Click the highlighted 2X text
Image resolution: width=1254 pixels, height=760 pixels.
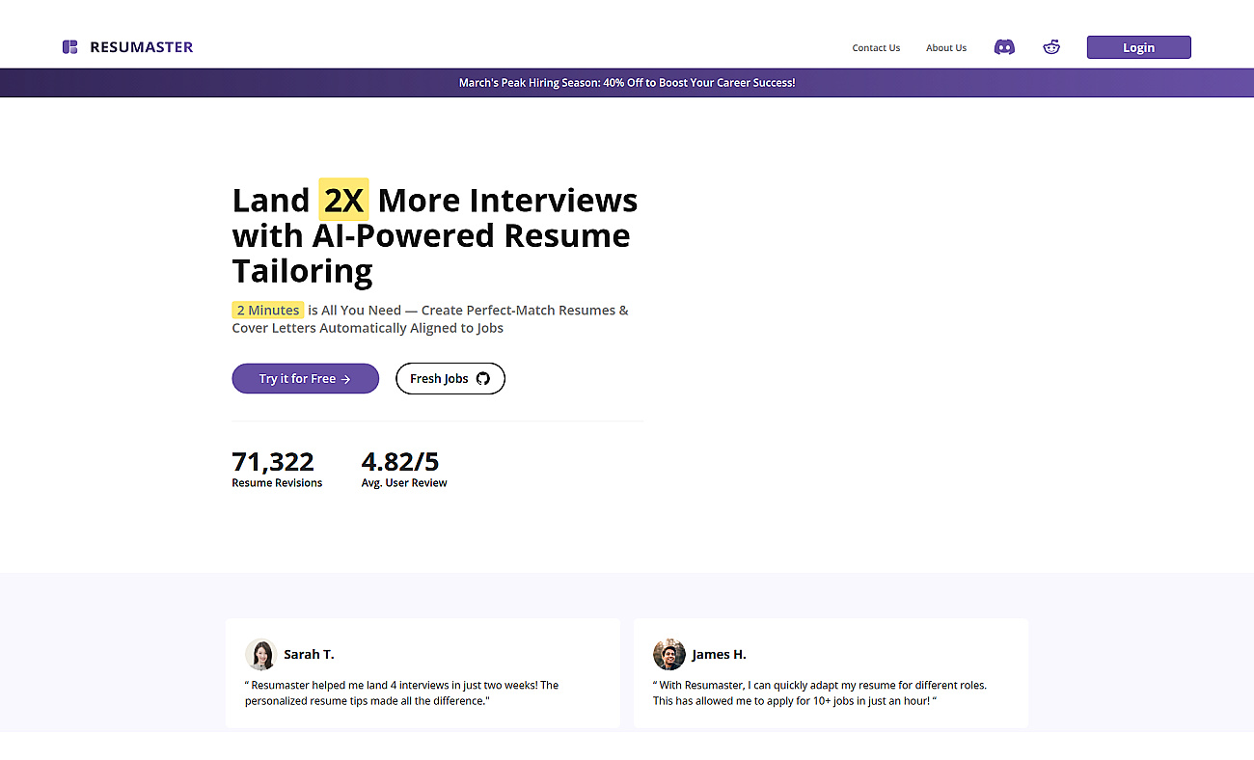point(343,201)
